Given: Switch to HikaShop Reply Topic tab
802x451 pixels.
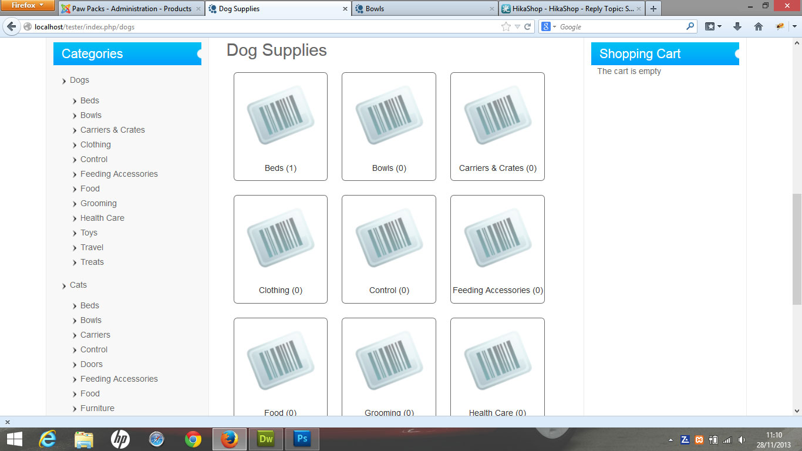Looking at the screenshot, I should tap(571, 9).
